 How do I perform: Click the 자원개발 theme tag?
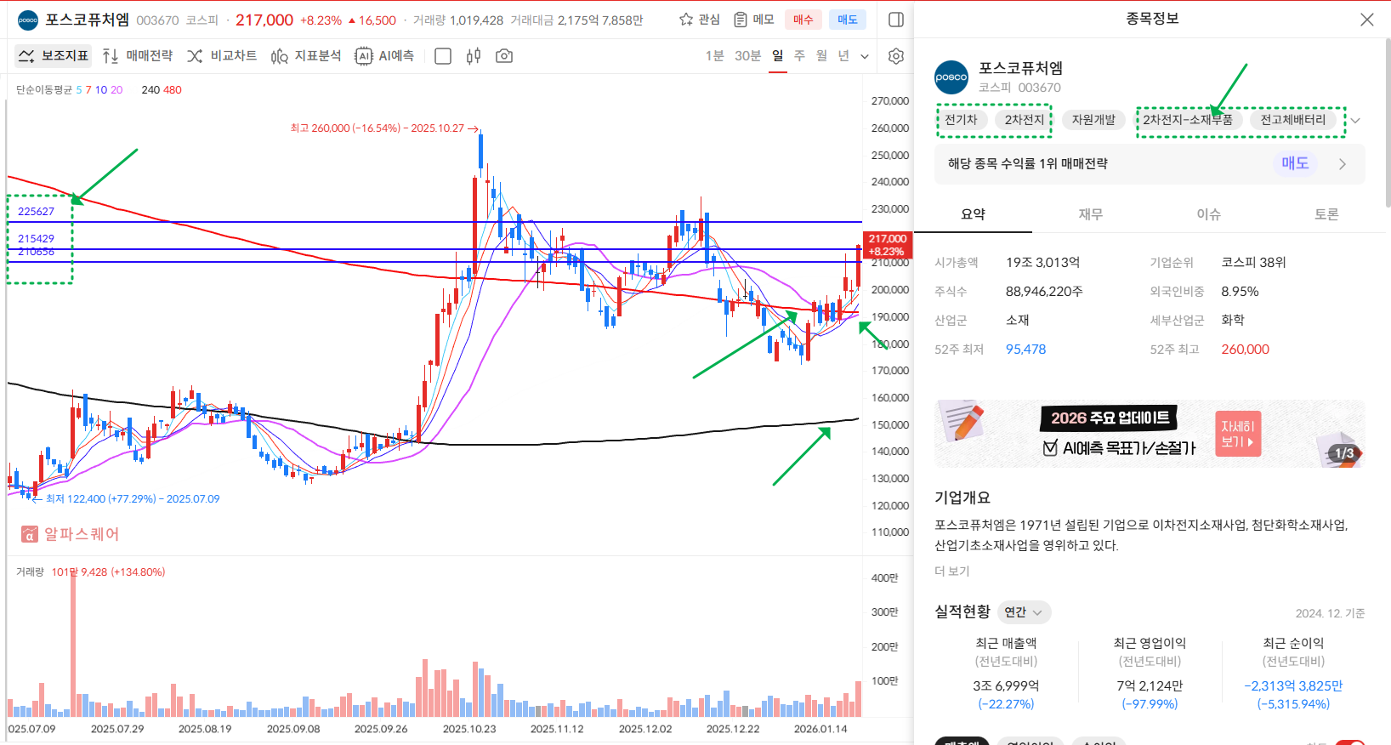pos(1093,120)
